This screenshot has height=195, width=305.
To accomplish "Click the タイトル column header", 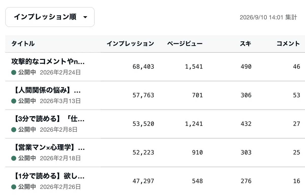I will [23, 44].
